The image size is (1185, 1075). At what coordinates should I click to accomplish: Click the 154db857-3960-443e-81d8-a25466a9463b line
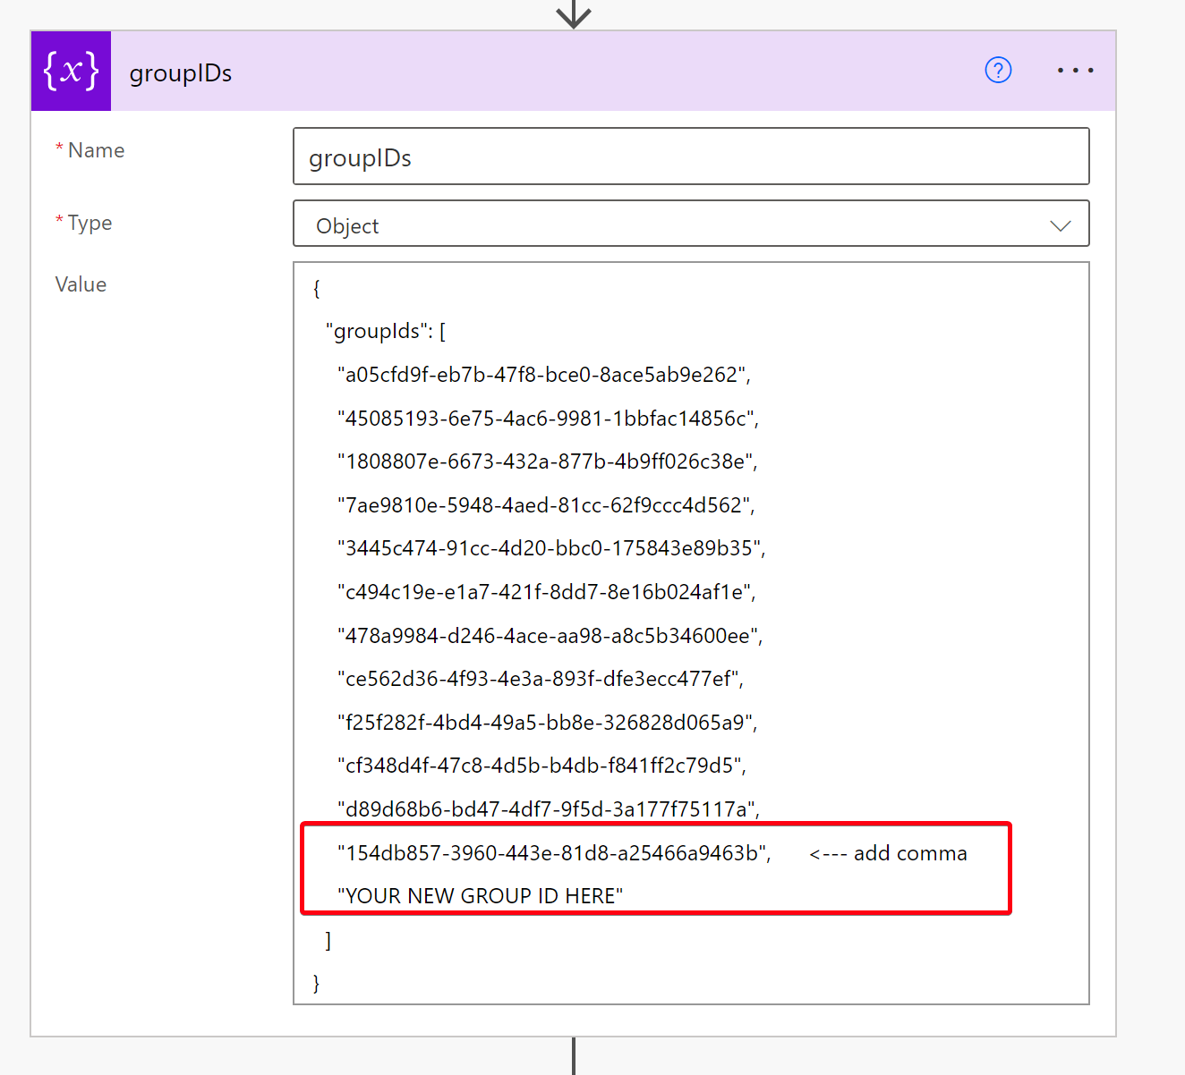click(x=554, y=853)
